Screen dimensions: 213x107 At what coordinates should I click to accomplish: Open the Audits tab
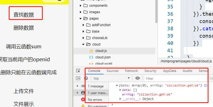coord(187,71)
